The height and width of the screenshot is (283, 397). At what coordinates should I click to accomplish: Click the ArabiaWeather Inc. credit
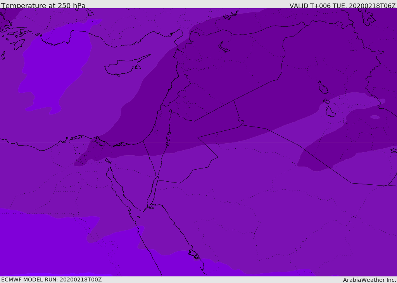(369, 280)
